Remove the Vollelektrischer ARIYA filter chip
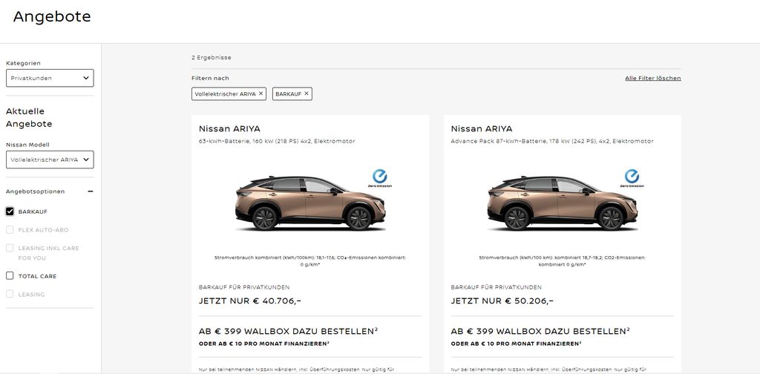 [x=261, y=93]
